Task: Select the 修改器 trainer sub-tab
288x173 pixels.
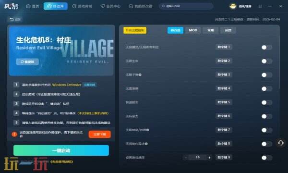Action: click(175, 30)
